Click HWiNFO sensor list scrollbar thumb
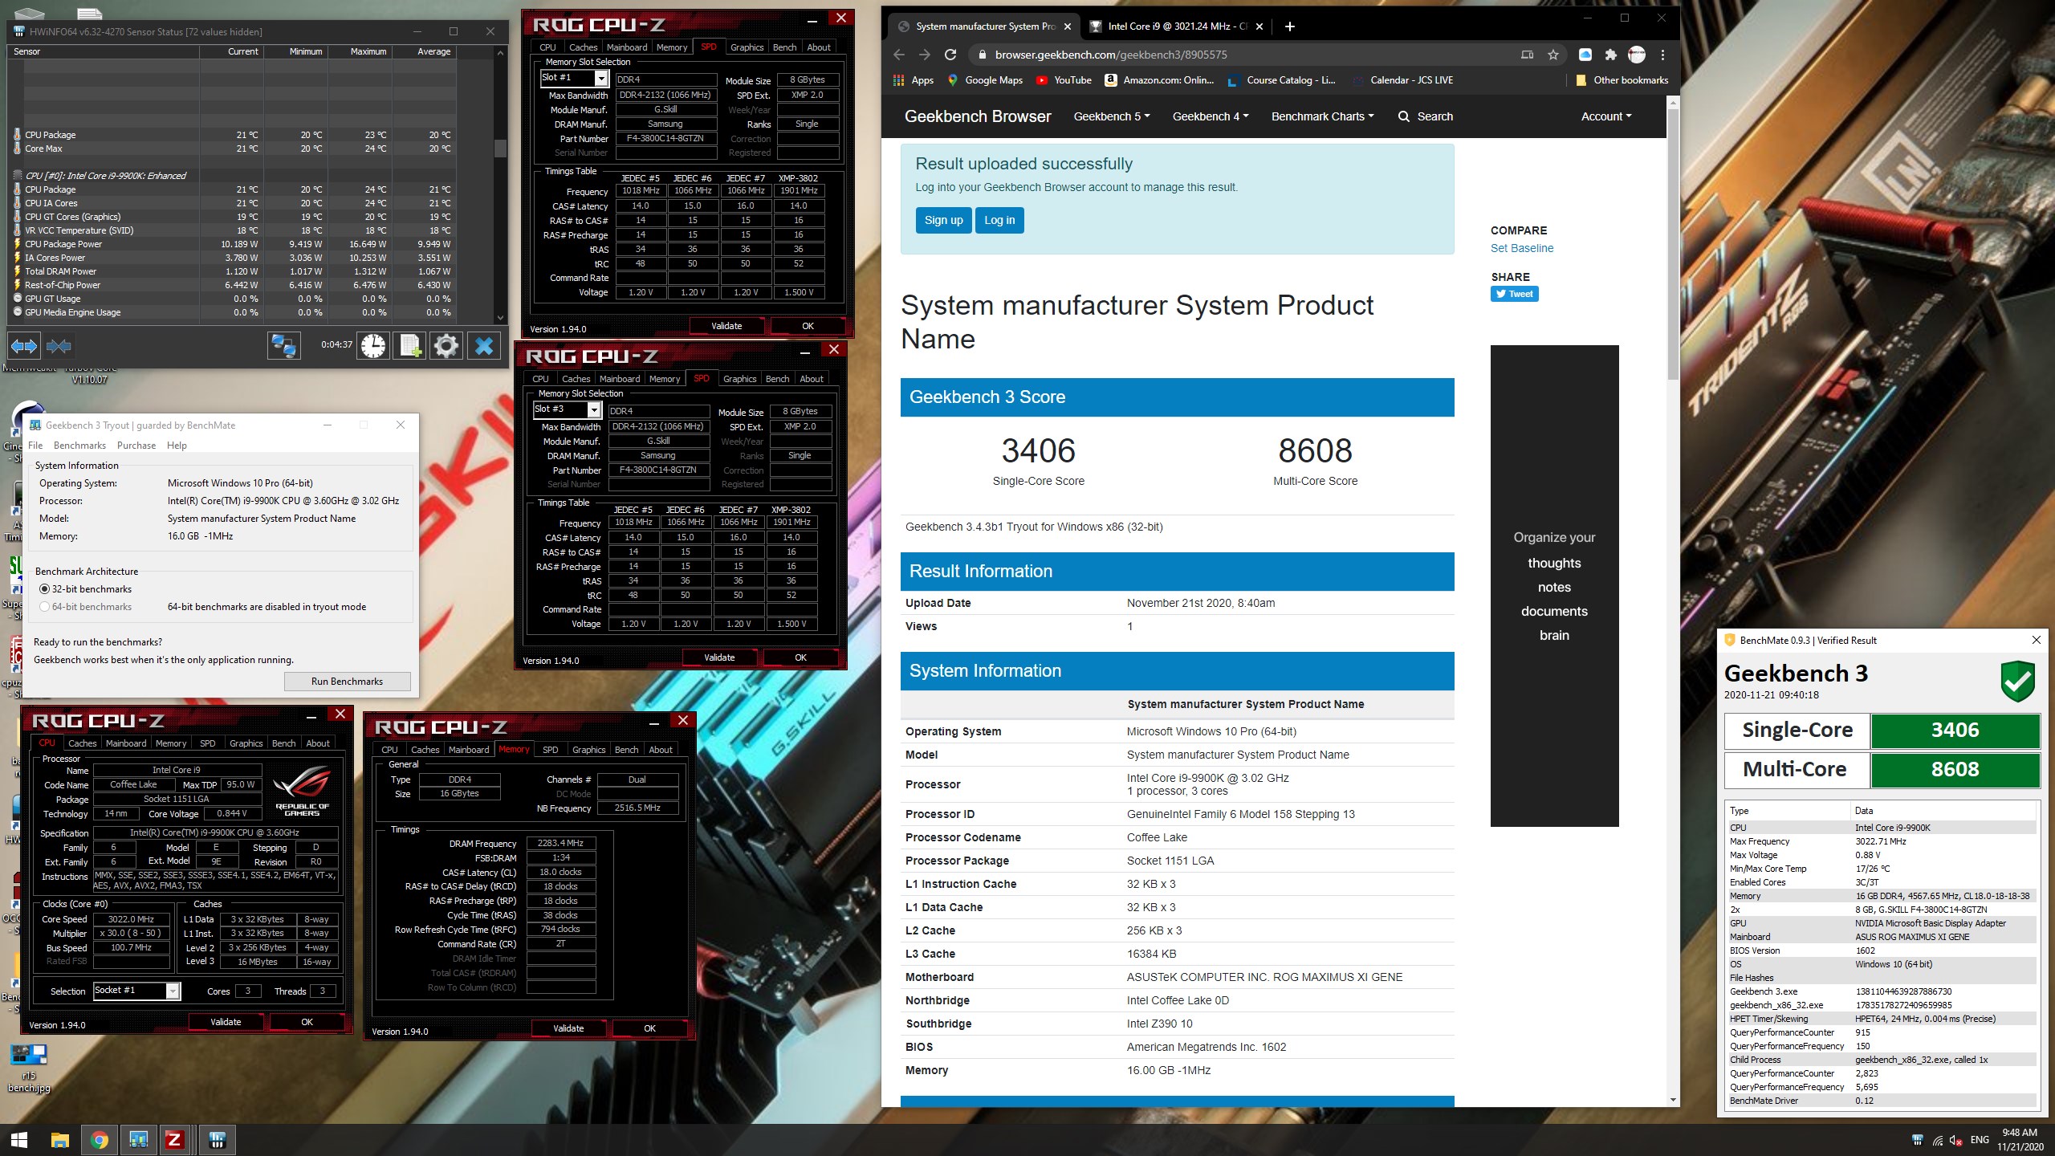This screenshot has width=2055, height=1156. click(x=500, y=148)
